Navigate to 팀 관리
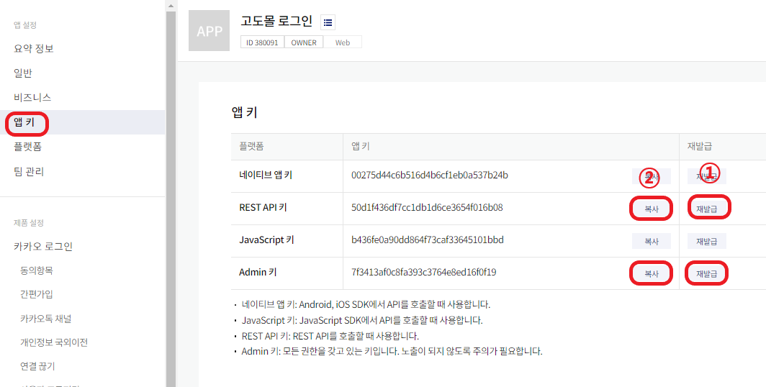 click(29, 171)
